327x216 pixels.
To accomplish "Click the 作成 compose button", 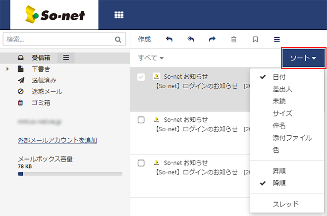I will point(144,39).
